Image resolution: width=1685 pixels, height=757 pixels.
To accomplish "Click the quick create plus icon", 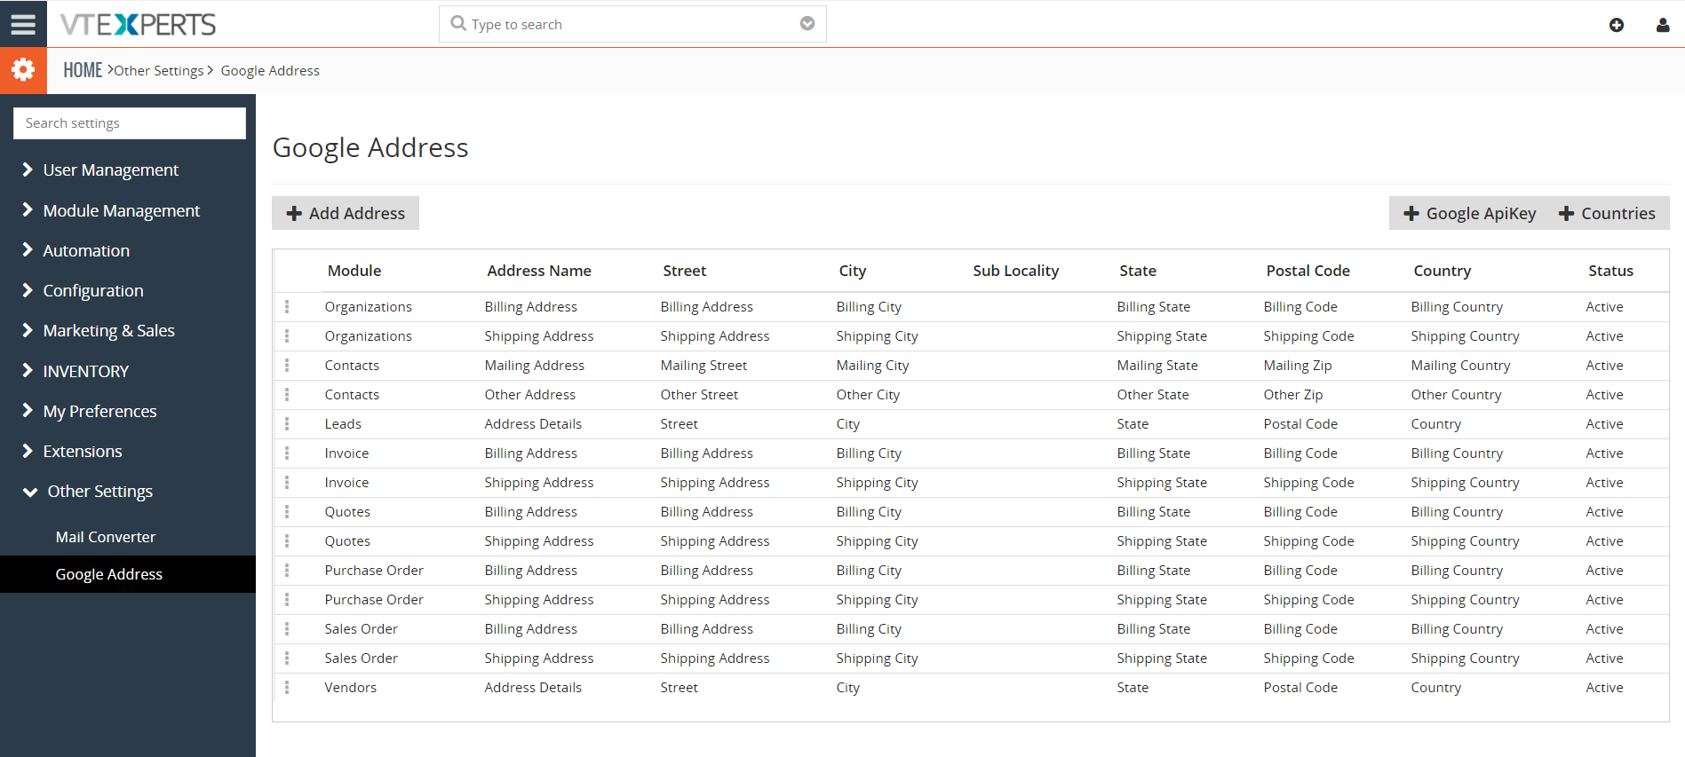I will pos(1617,25).
